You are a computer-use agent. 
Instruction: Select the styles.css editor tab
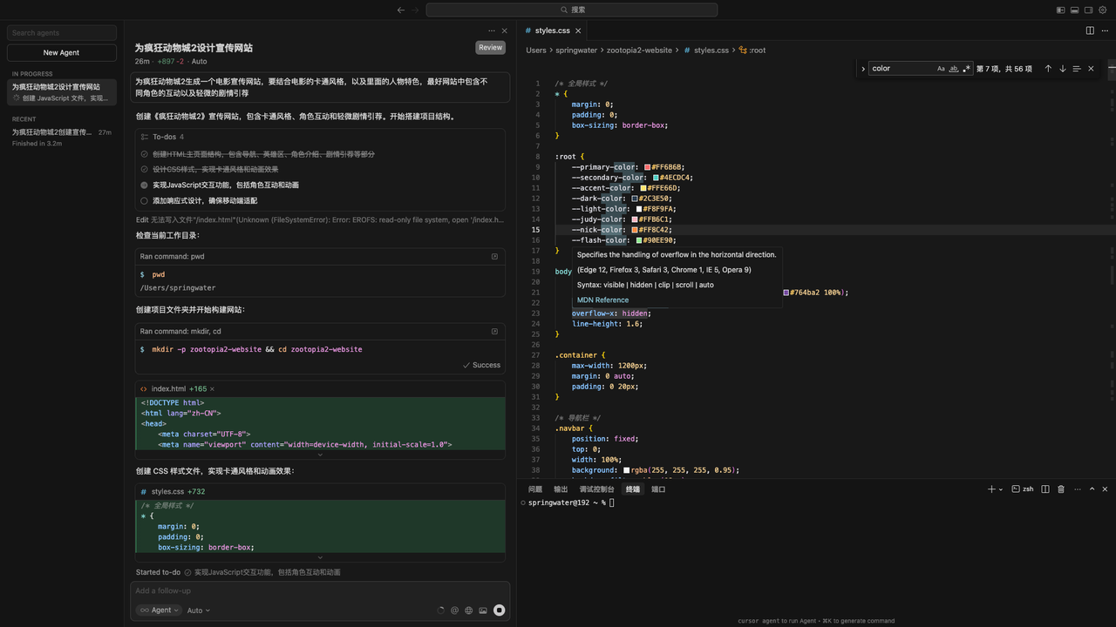click(552, 30)
